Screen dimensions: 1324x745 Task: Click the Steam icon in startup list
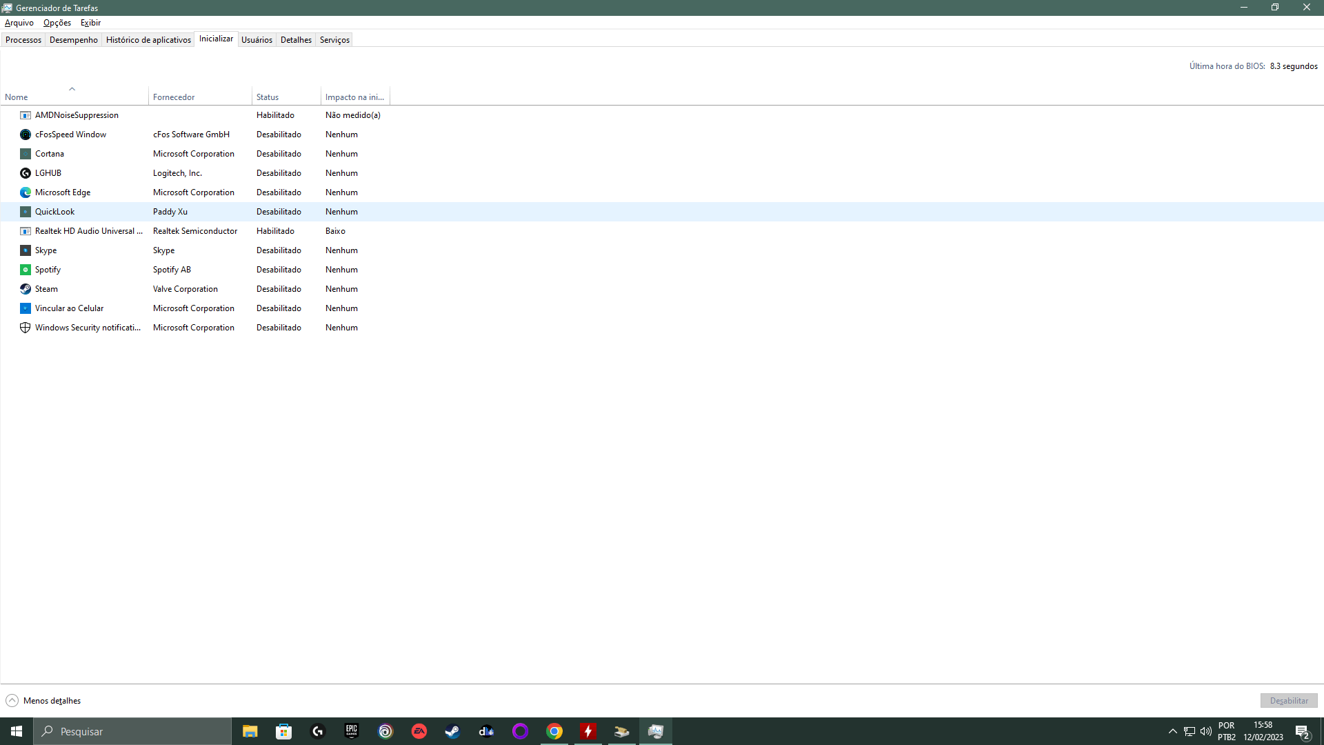click(x=26, y=289)
